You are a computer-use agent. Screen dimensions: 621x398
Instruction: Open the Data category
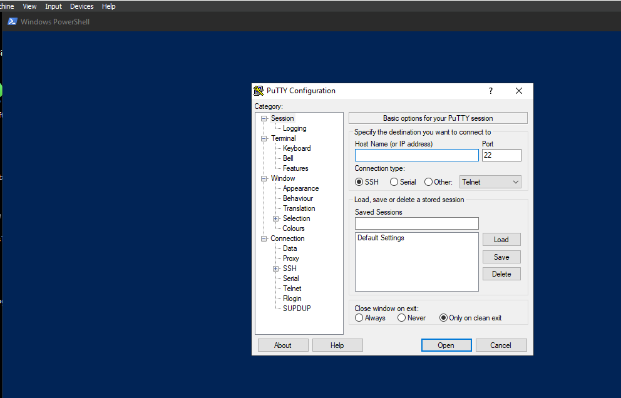coord(290,248)
